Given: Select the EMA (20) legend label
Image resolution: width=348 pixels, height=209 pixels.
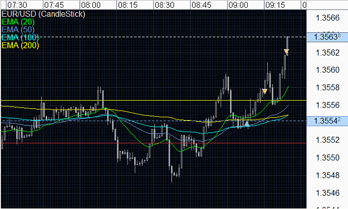Looking at the screenshot, I should pos(18,22).
